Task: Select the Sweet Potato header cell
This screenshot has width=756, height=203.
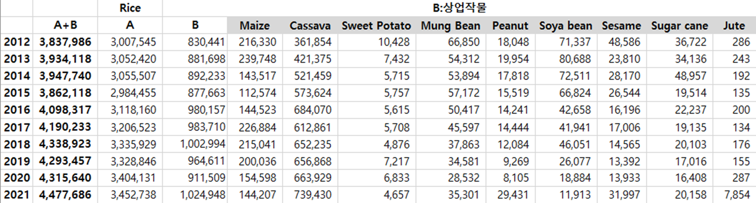Action: click(377, 25)
